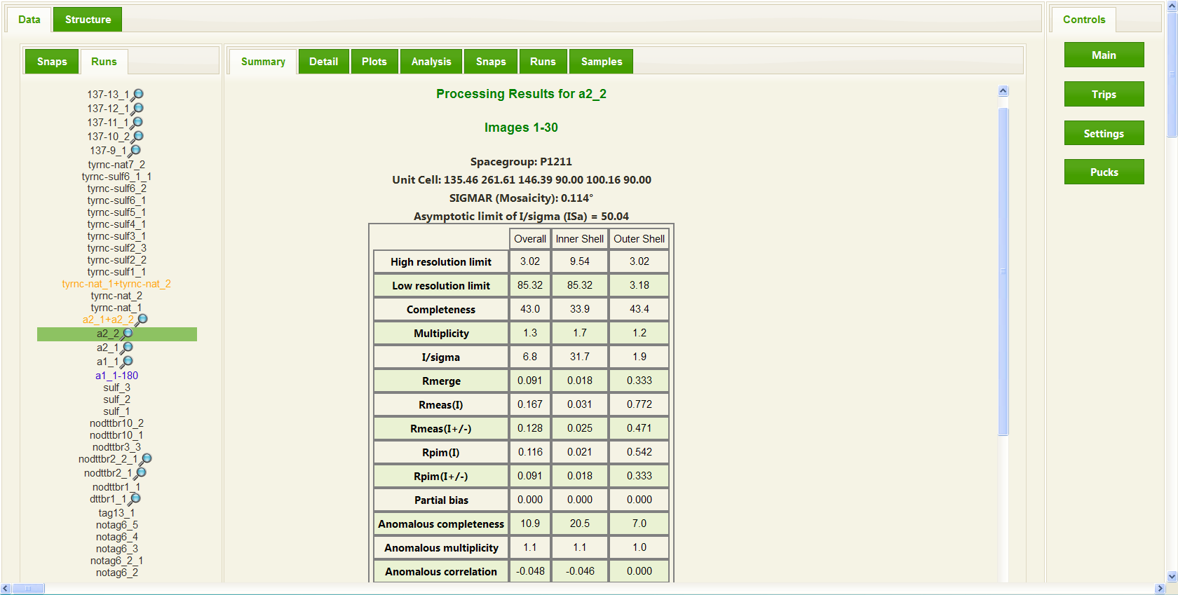Click the Pucks button
Image resolution: width=1178 pixels, height=595 pixels.
click(x=1104, y=172)
